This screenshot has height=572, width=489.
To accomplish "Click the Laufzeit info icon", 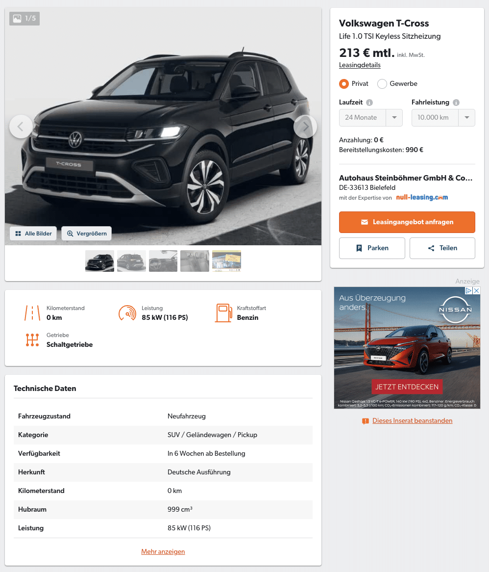I will coord(369,103).
